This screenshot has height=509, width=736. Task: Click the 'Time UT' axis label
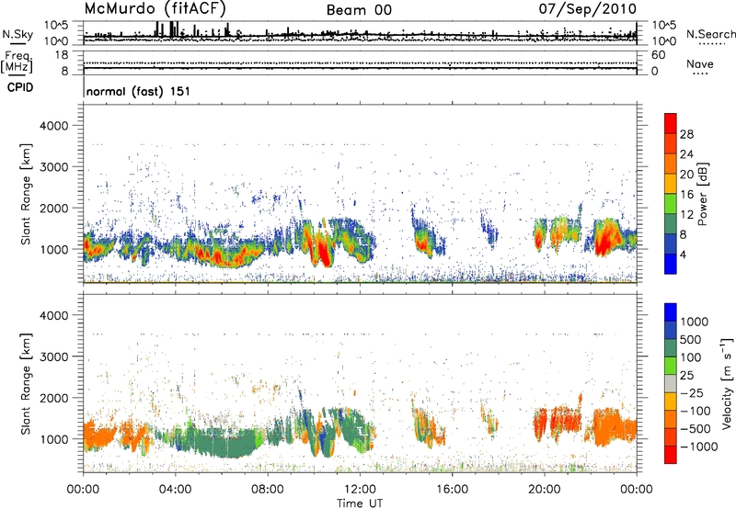(x=360, y=503)
